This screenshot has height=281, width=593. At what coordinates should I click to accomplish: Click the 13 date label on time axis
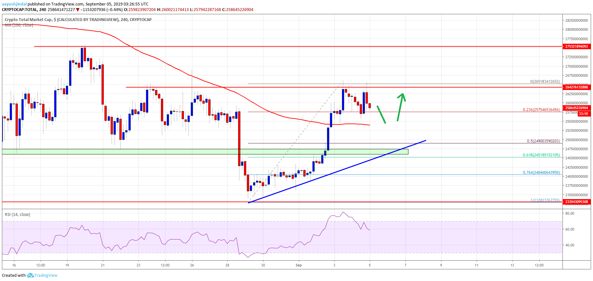click(x=512, y=265)
